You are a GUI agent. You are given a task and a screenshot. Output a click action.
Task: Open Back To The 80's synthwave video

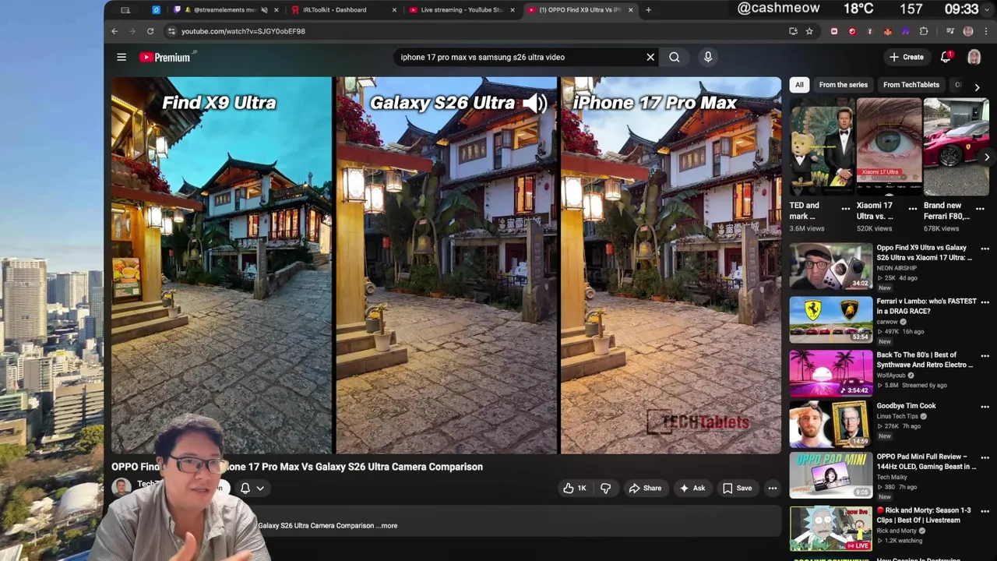831,373
